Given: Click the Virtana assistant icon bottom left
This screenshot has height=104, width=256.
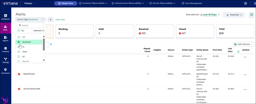Looking at the screenshot, I should [x=4, y=100].
